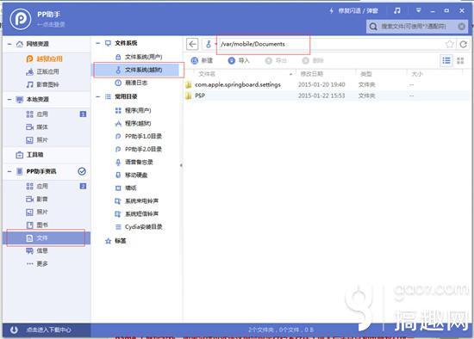The image size is (474, 339).
Task: Clear the search box with the X icon
Action: click(x=462, y=27)
